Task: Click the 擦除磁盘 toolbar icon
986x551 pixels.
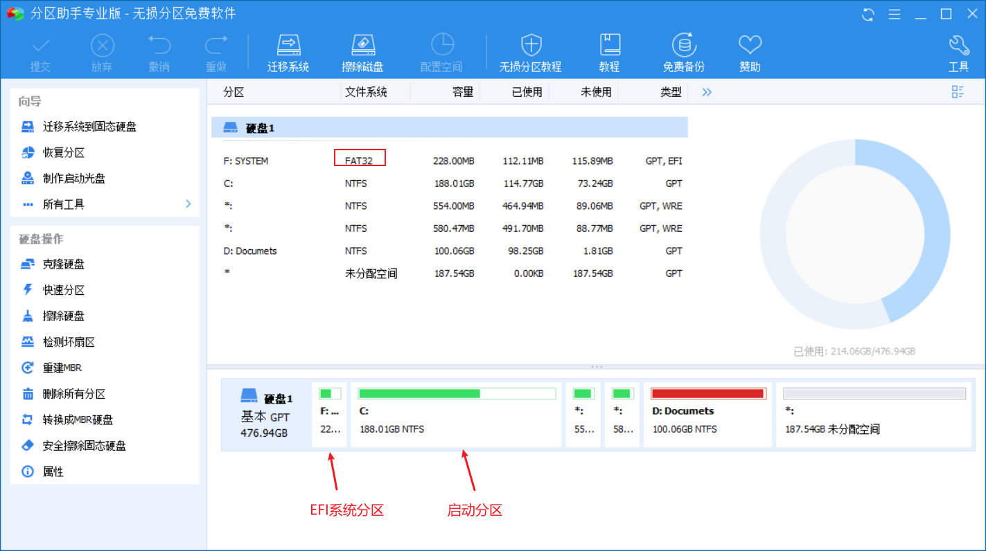Action: [x=362, y=46]
